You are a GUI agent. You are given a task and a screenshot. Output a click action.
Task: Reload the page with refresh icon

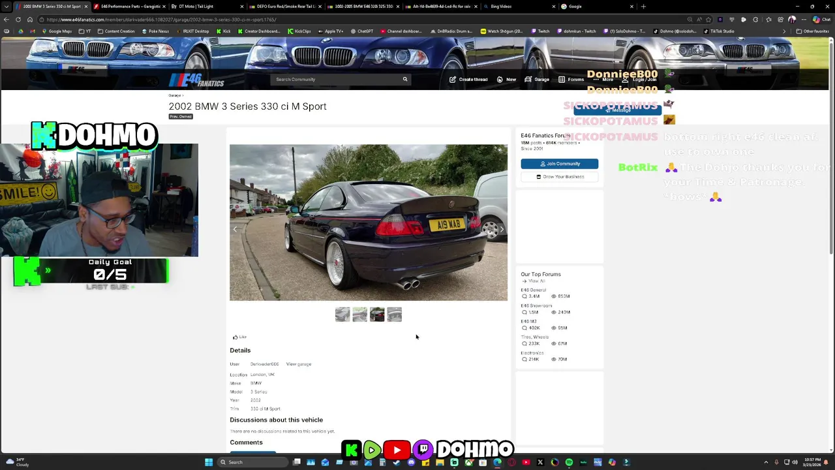(x=18, y=20)
